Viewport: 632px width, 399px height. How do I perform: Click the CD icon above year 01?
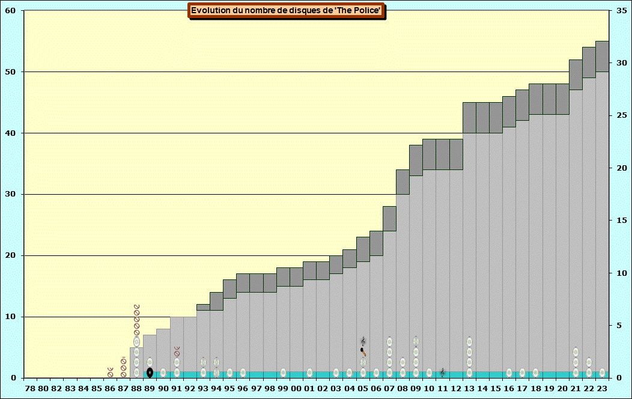click(309, 373)
